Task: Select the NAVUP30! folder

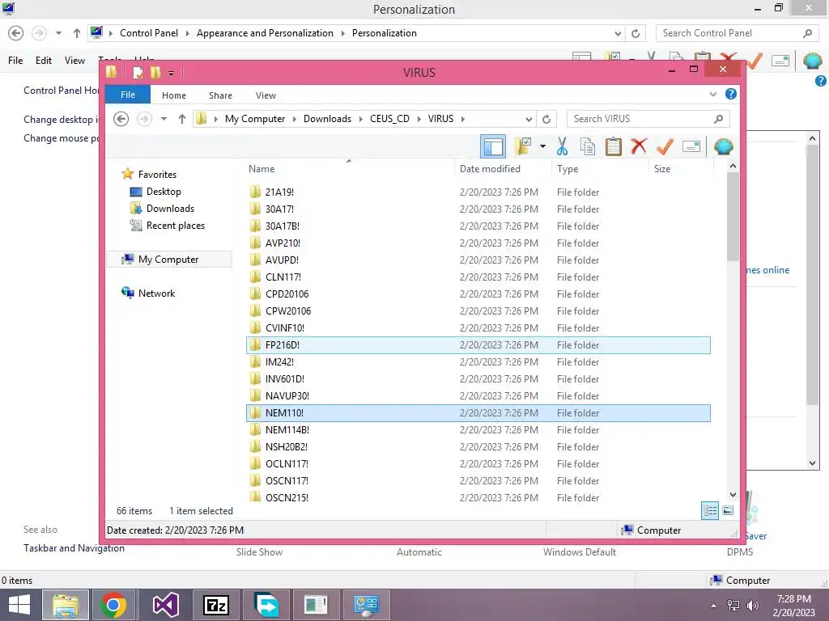Action: pos(478,395)
